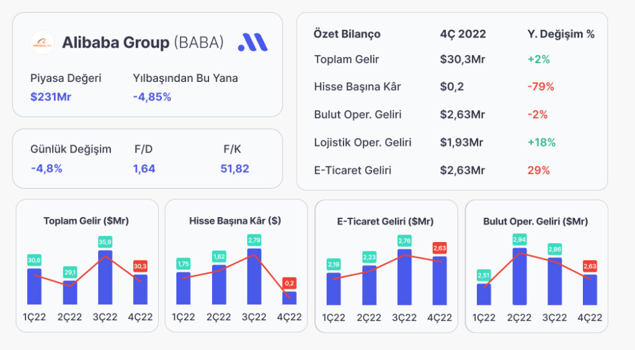Click 3Ç22 axis label in Toplam Gelir chart

pos(105,317)
